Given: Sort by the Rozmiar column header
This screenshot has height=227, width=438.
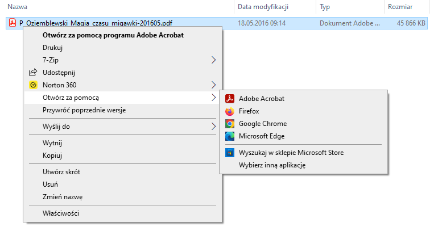Looking at the screenshot, I should (x=400, y=7).
